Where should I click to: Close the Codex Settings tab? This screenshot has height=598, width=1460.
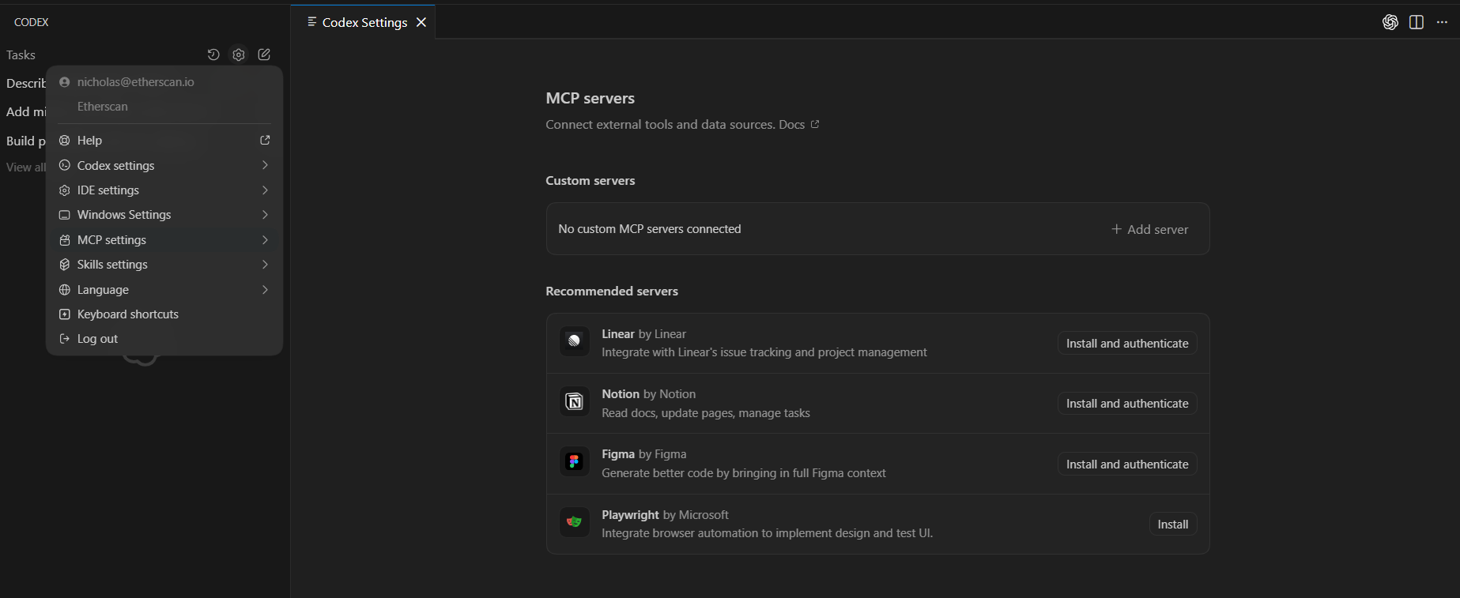[421, 22]
